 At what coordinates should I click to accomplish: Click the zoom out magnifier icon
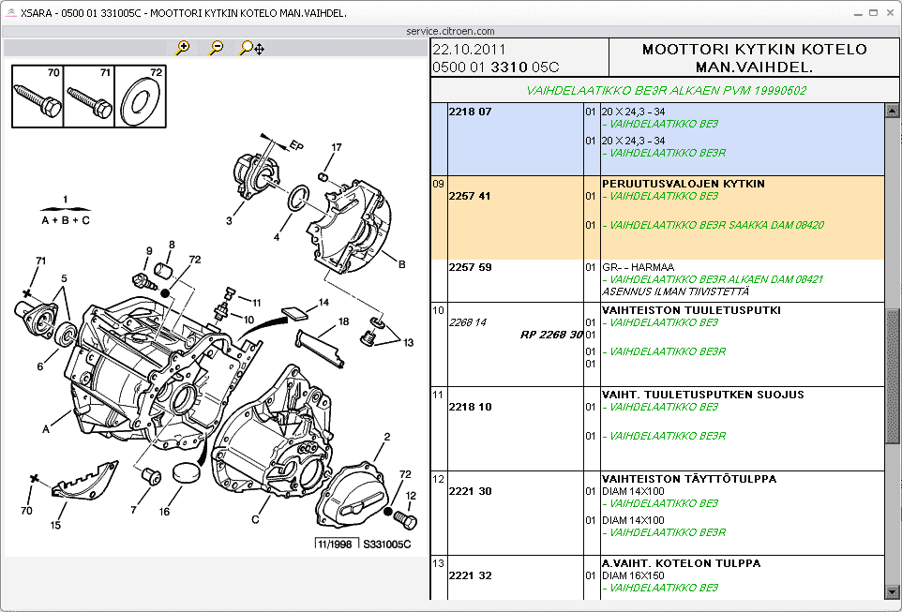[216, 48]
